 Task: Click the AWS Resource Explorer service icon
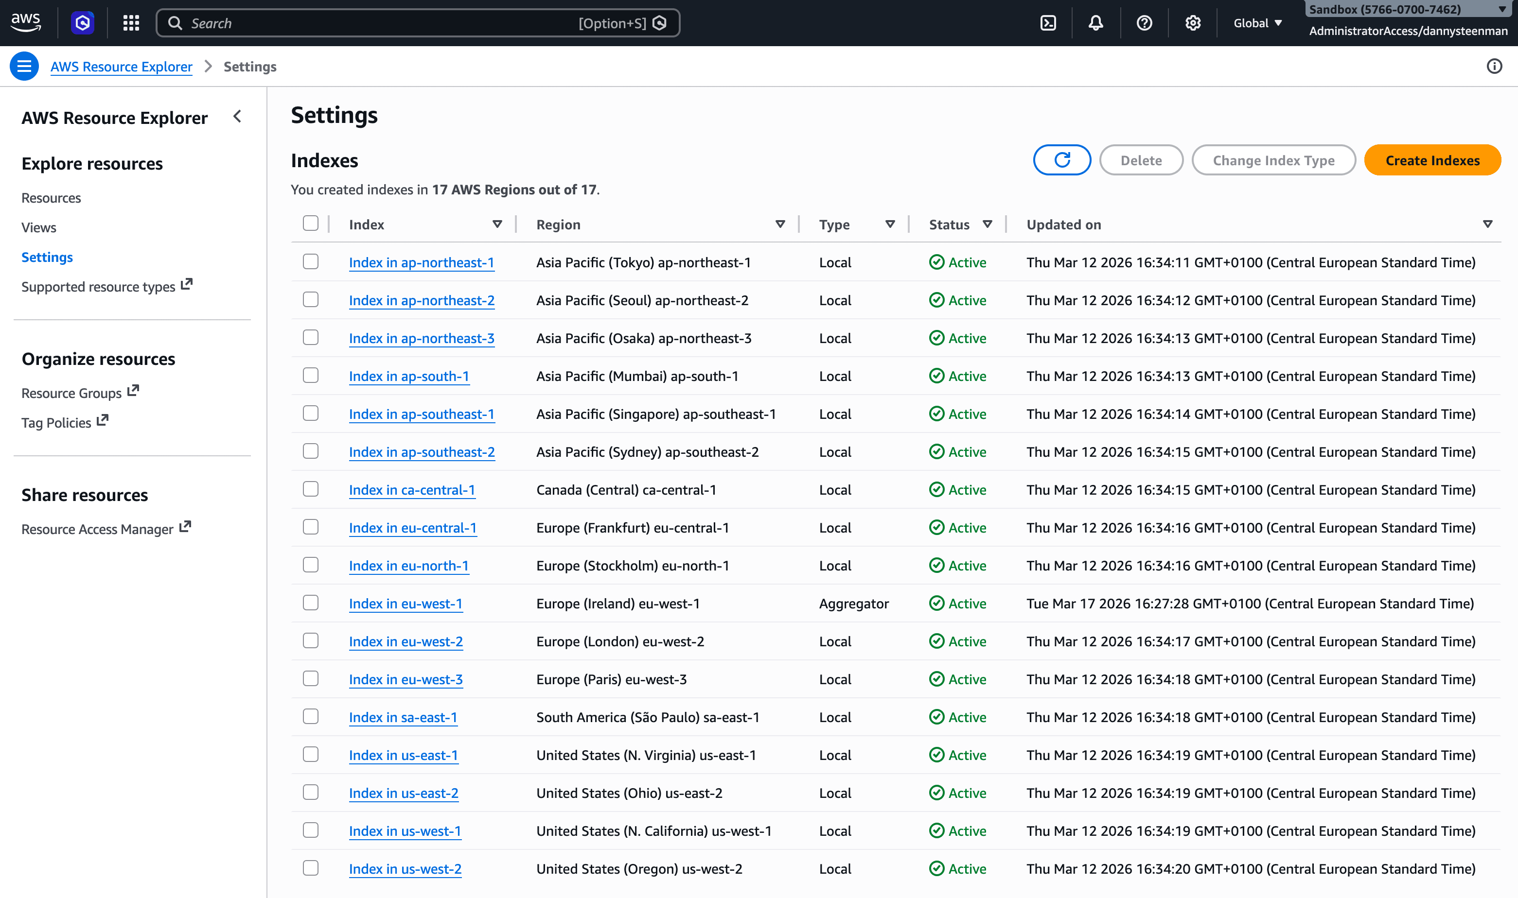[x=82, y=22]
